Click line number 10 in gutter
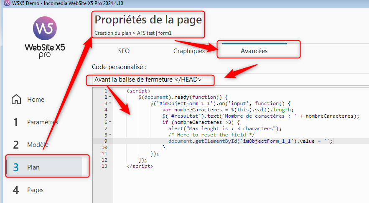The height and width of the screenshot is (203, 369). point(104,147)
